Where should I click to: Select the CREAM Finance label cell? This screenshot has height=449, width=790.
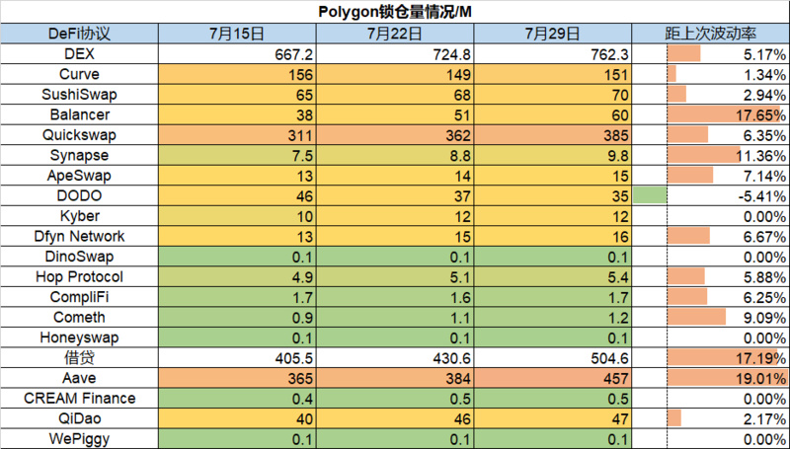point(80,398)
